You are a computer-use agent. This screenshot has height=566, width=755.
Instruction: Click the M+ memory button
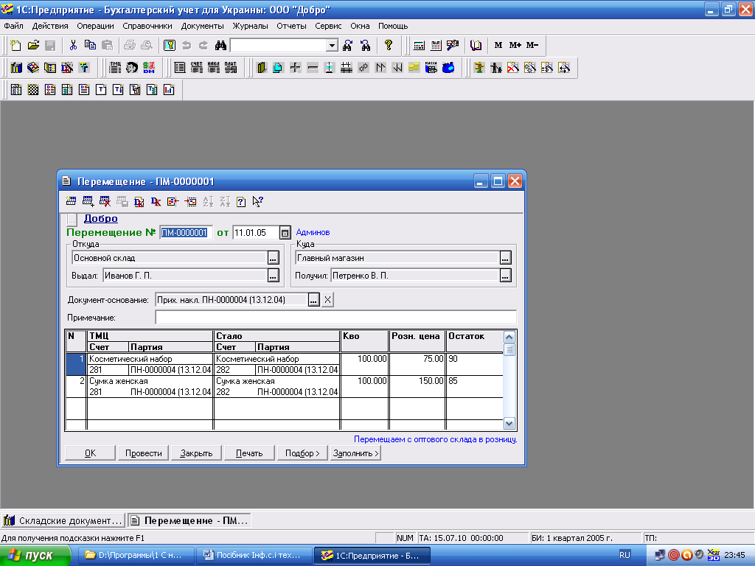tap(515, 45)
